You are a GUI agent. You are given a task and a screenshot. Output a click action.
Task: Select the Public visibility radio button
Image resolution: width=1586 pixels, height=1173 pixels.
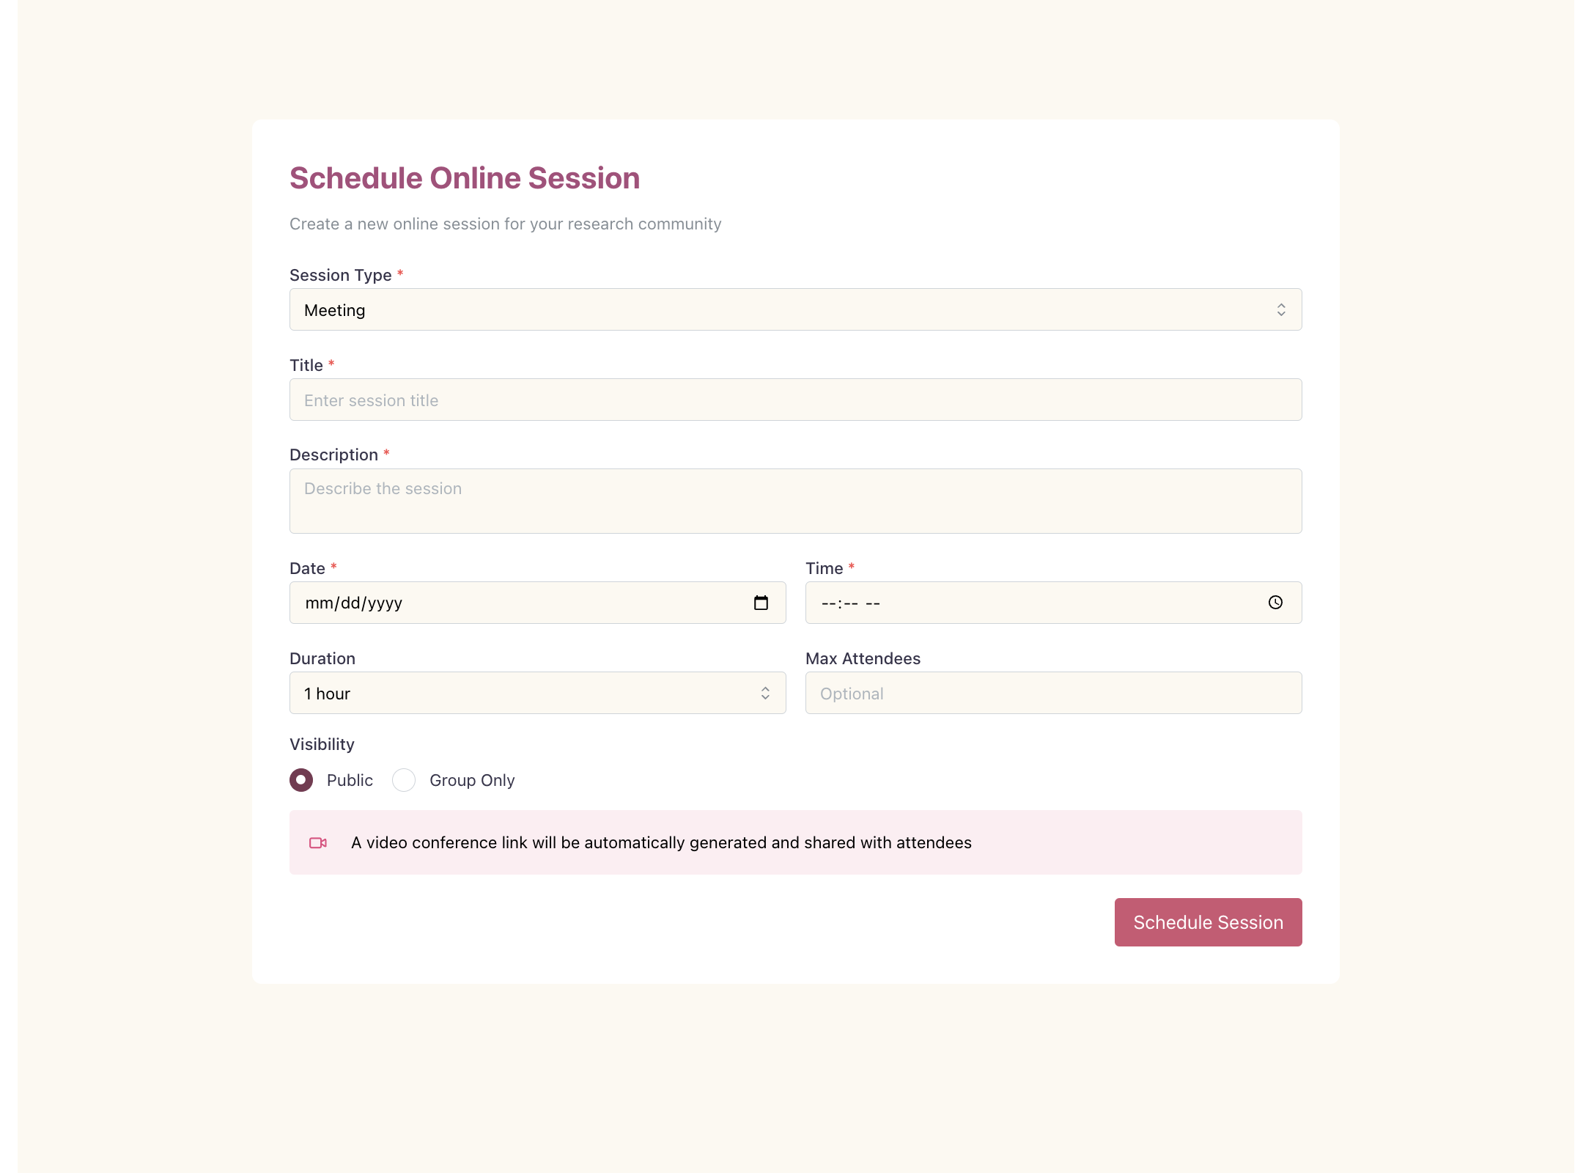coord(301,780)
